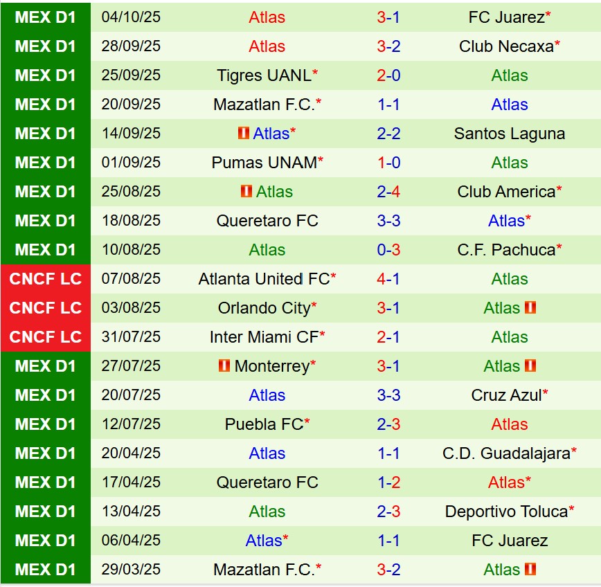Click the MEX D1 label on the 04/10/25 row
The height and width of the screenshot is (587, 601).
(x=46, y=17)
